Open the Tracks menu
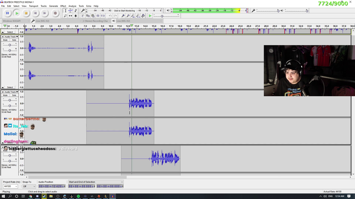 pyautogui.click(x=43, y=6)
